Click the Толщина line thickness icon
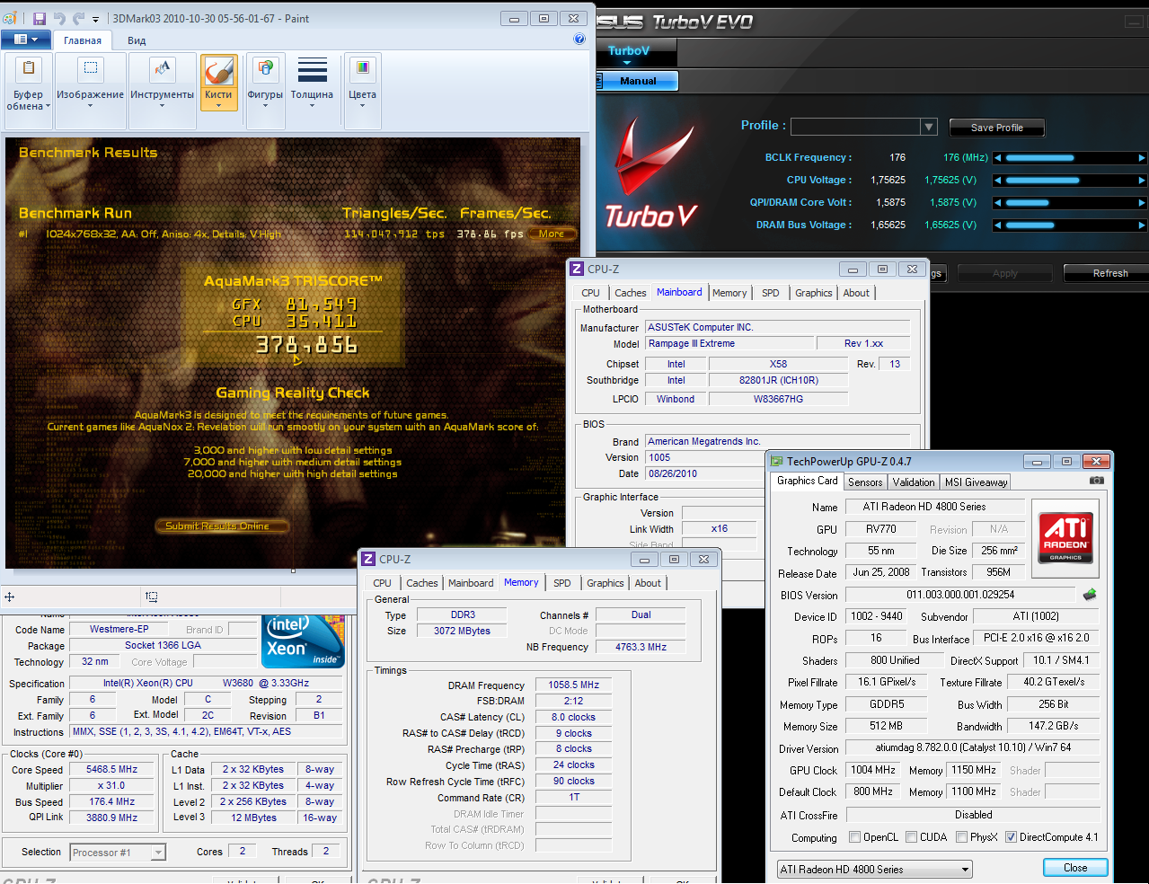 pyautogui.click(x=312, y=69)
